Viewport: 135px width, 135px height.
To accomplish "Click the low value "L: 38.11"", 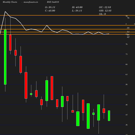I will click(x=77, y=11).
